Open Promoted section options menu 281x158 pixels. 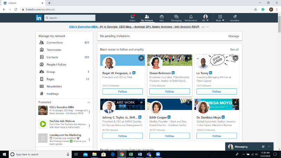point(89,102)
